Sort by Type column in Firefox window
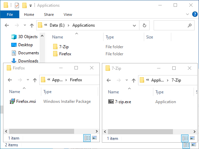Image resolution: width=199 pixels, height=149 pixels. (x=47, y=92)
